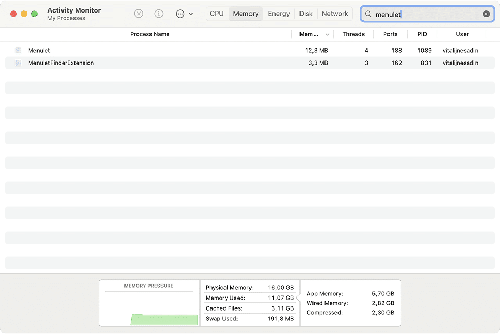Click the threads value 4 for Menulet
Image resolution: width=500 pixels, height=334 pixels.
pos(366,51)
